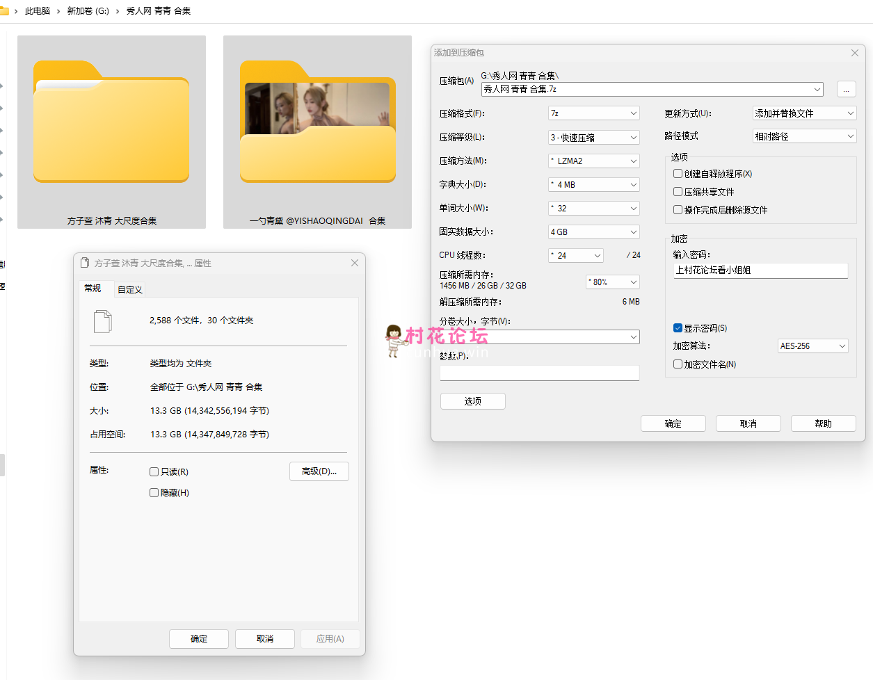Switch to the 自定义 tab
The height and width of the screenshot is (680, 873).
pyautogui.click(x=130, y=290)
